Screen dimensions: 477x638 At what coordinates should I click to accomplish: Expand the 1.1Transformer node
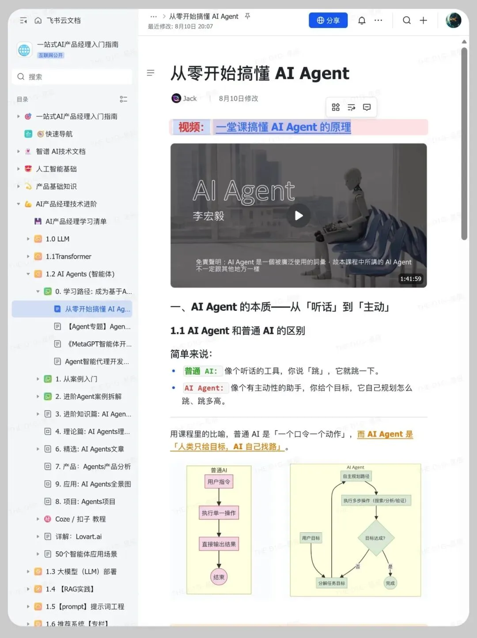28,256
